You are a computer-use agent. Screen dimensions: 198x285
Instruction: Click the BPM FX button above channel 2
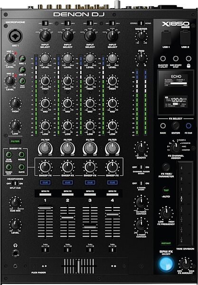(67, 194)
